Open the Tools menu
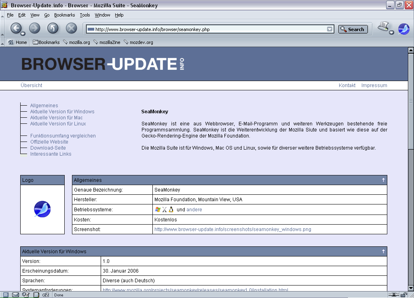414x298 pixels. 85,15
